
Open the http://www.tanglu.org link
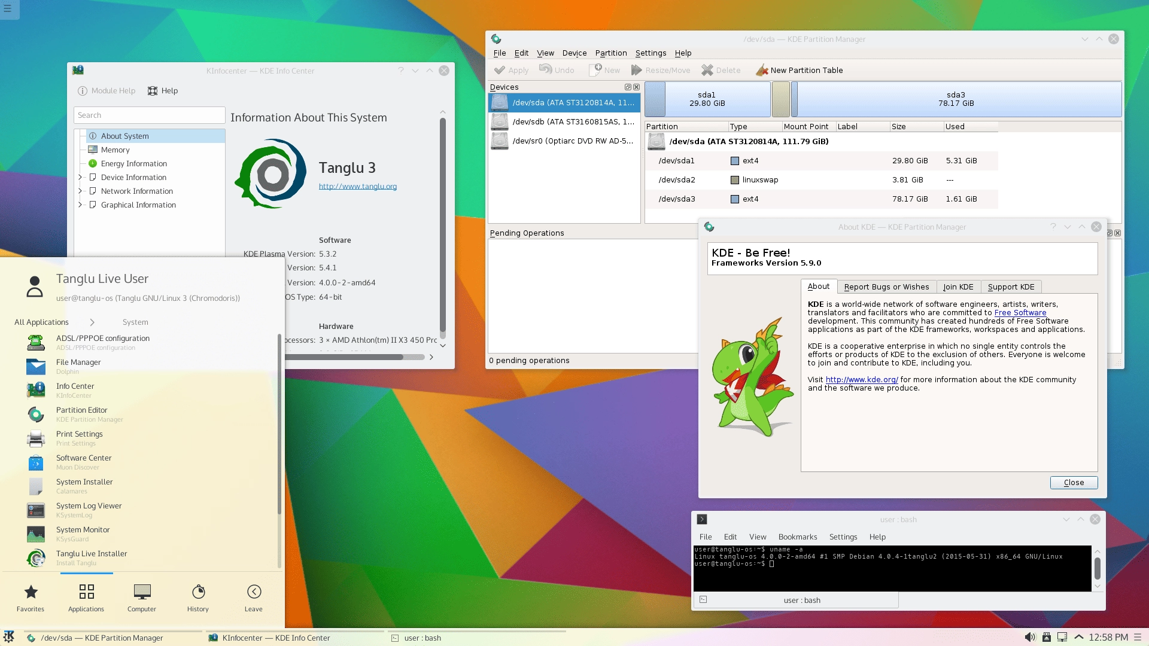pos(358,187)
